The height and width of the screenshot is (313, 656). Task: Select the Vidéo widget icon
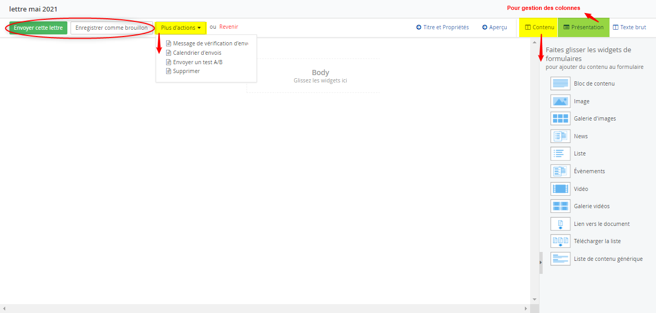click(560, 189)
